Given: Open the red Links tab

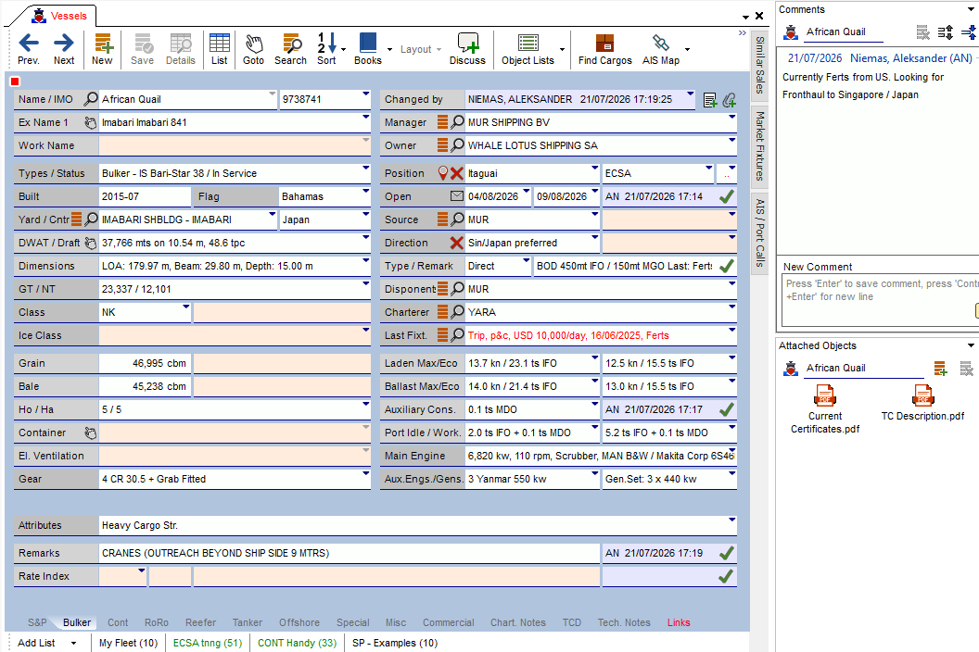Looking at the screenshot, I should tap(679, 622).
